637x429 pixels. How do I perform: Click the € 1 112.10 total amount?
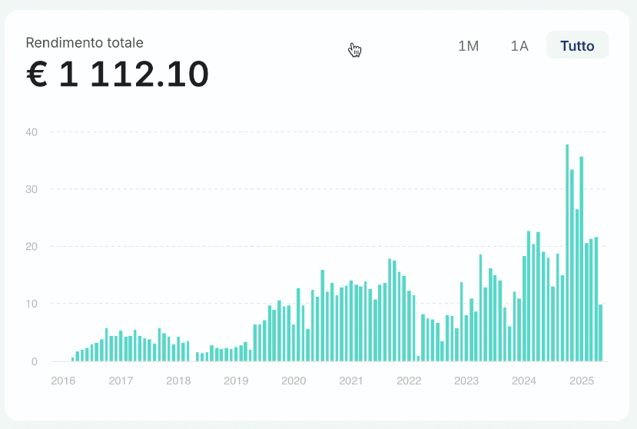118,75
